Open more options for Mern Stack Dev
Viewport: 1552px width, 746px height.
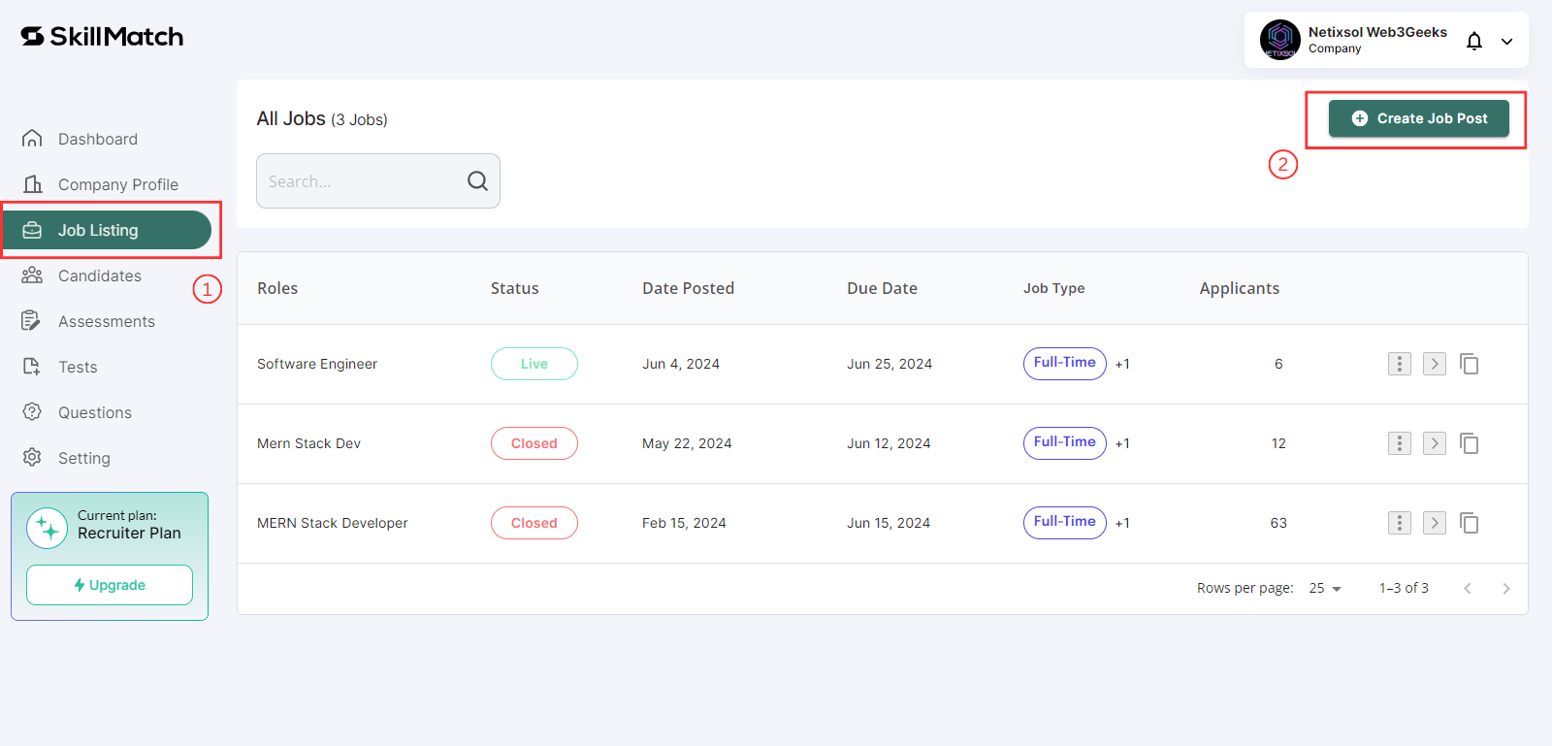[1400, 443]
